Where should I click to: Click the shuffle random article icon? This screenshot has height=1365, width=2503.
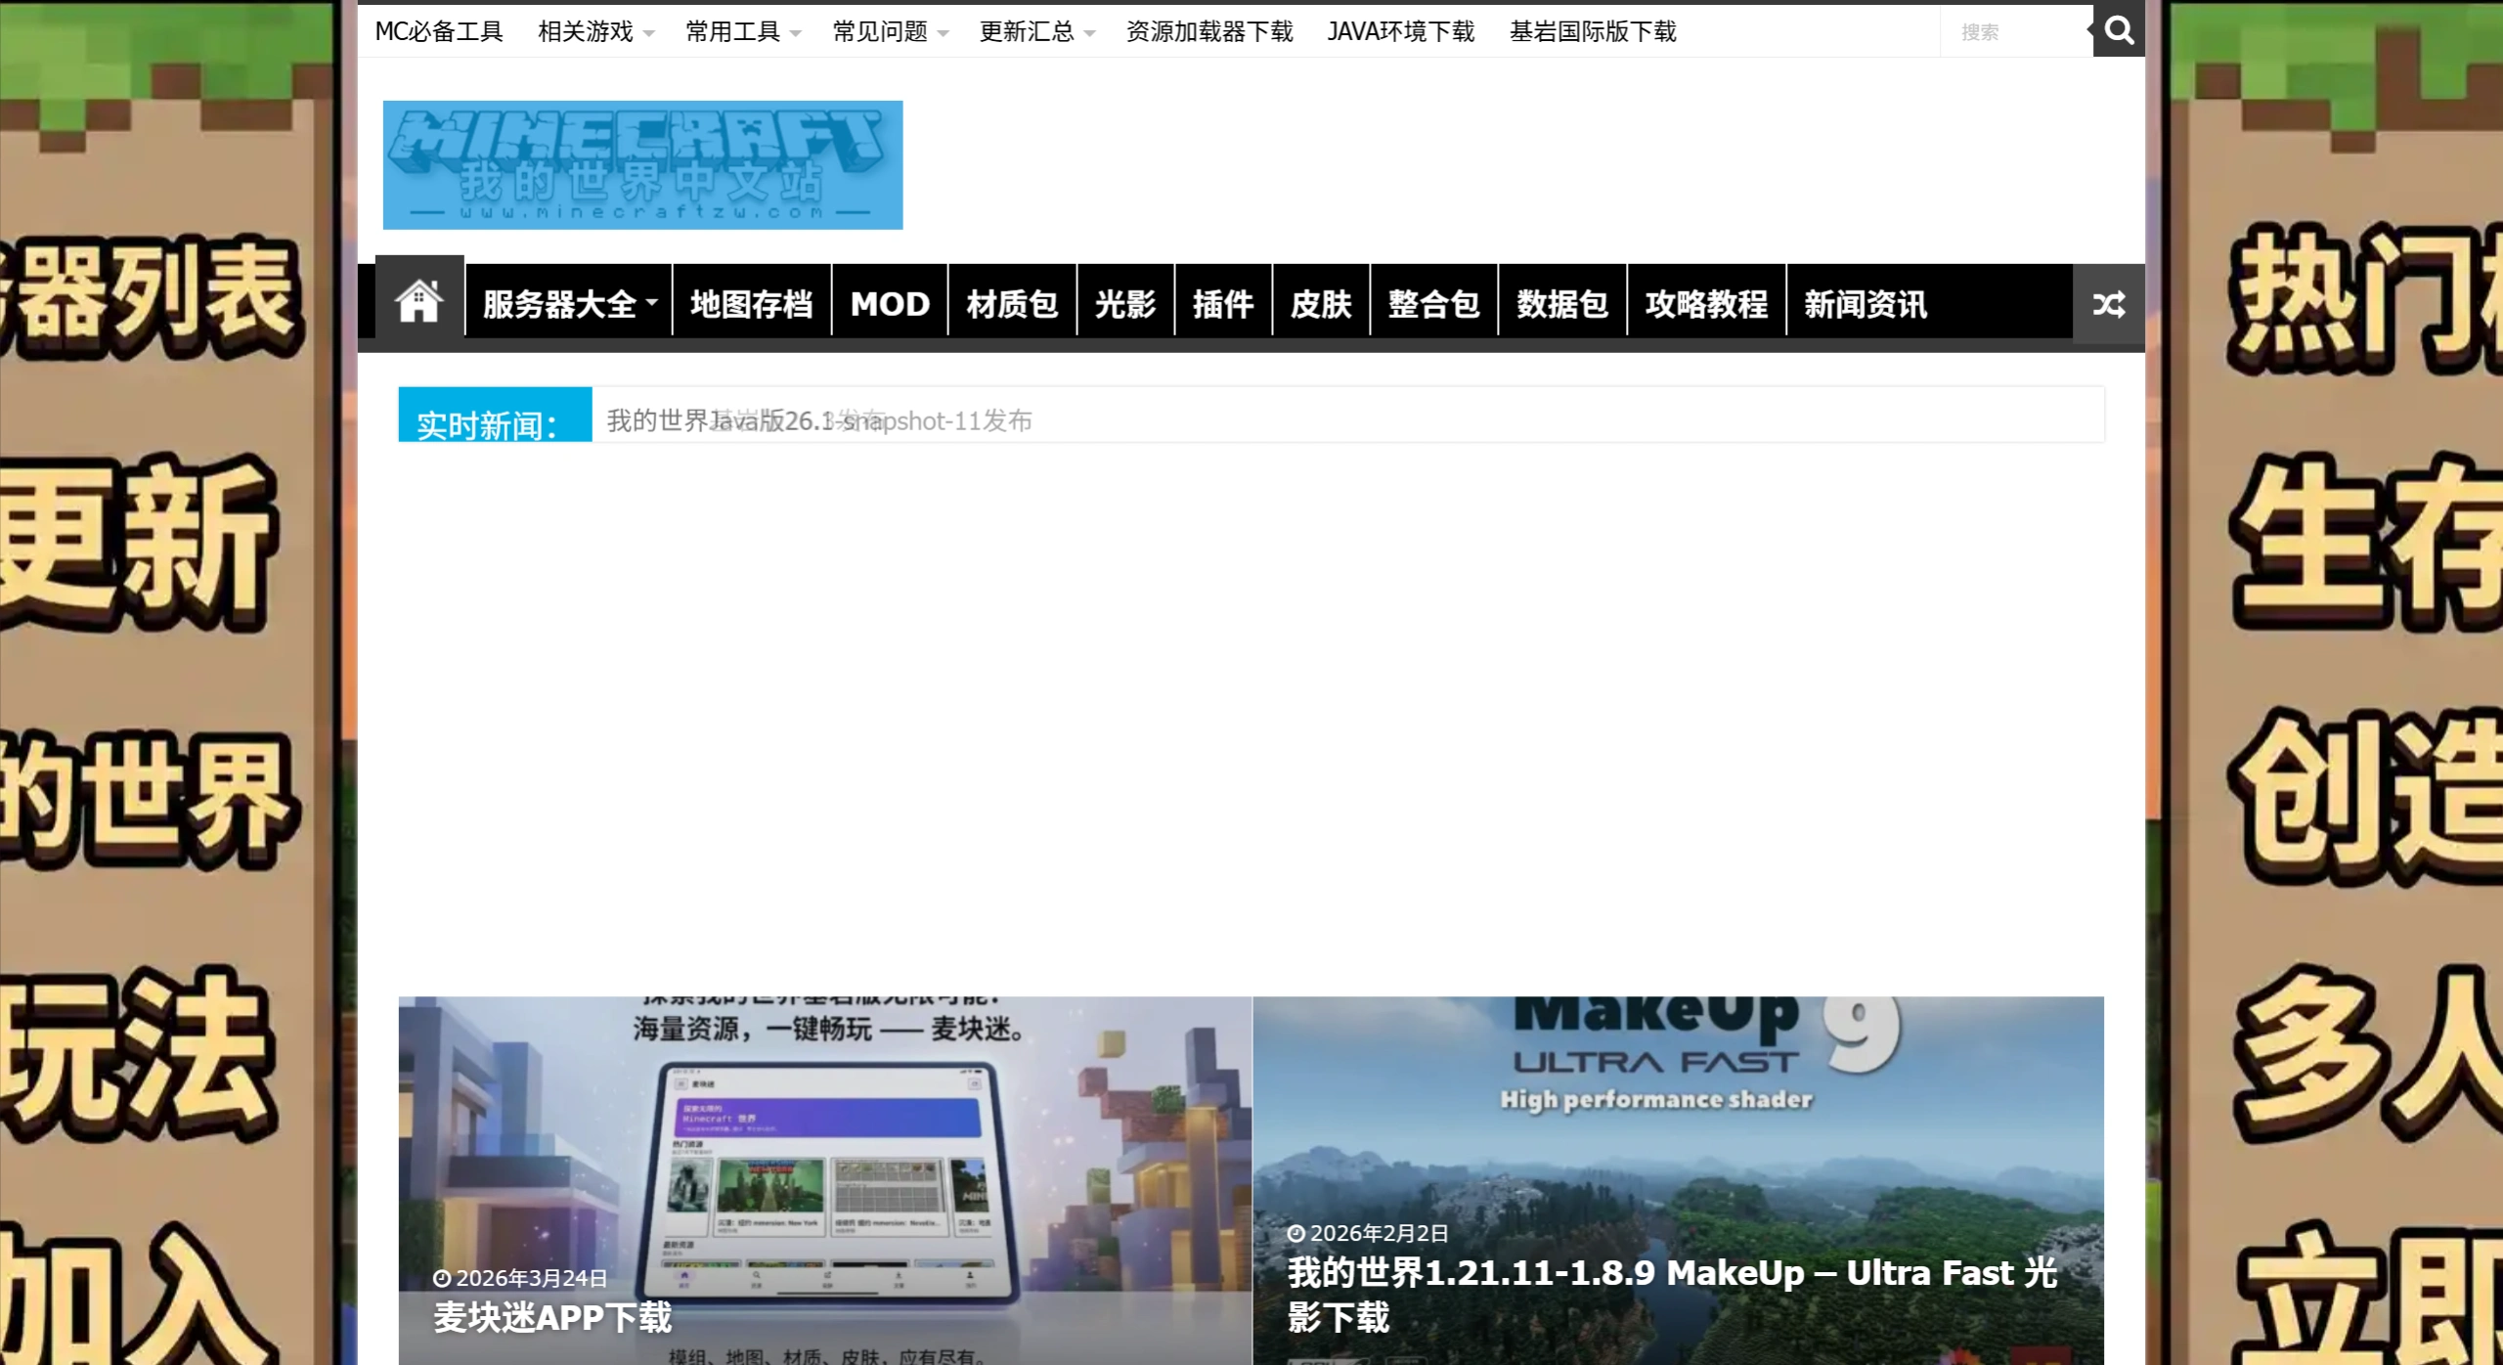[x=2108, y=304]
